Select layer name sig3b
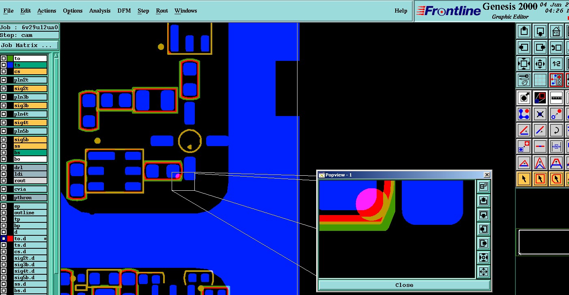 click(30, 106)
